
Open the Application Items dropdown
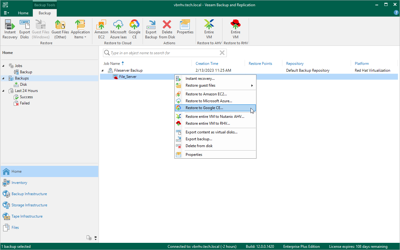pos(80,29)
